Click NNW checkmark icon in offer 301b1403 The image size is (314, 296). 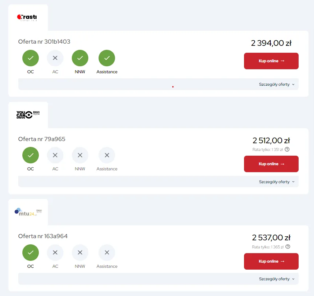click(80, 58)
